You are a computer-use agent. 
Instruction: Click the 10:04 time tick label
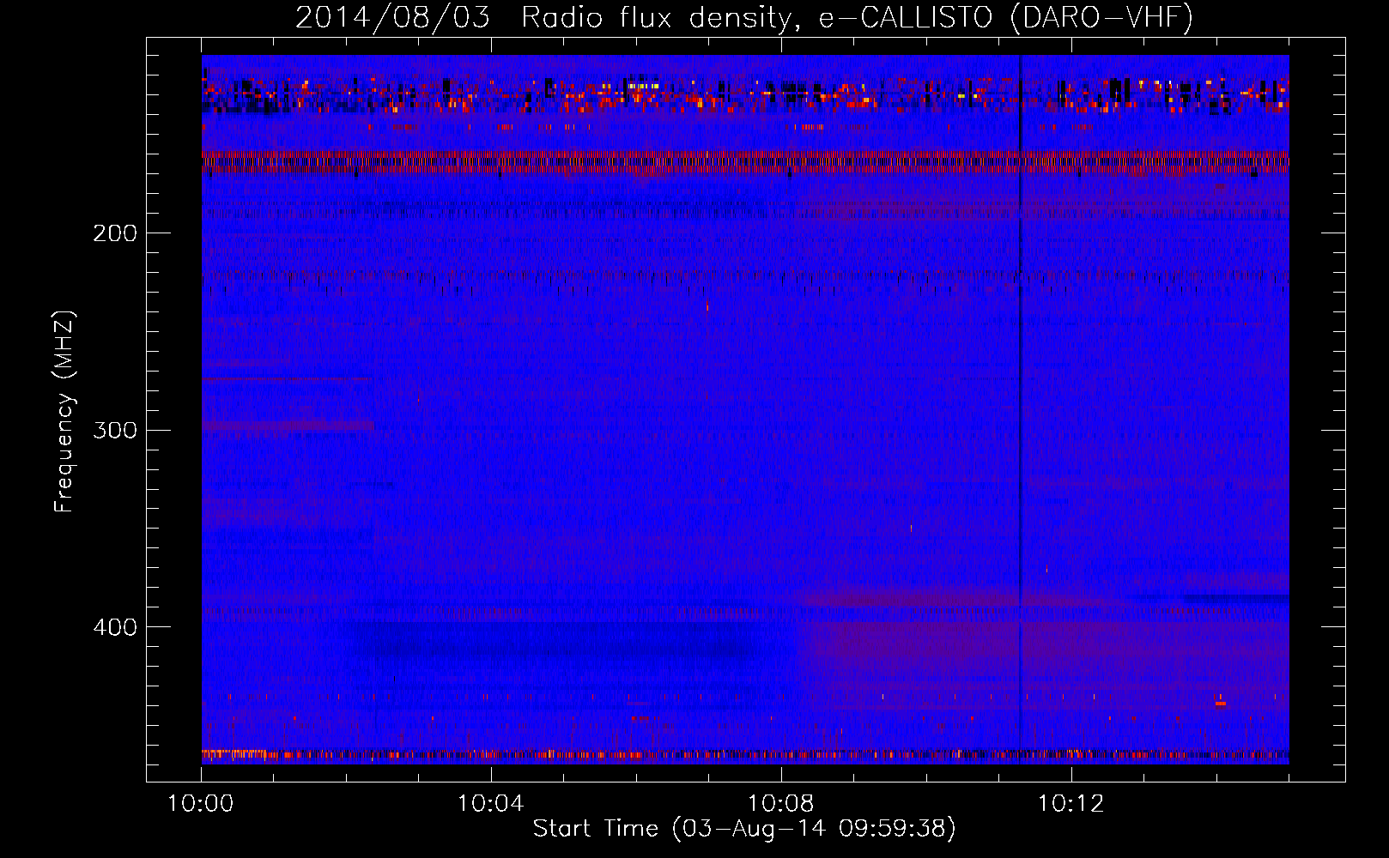pos(491,804)
